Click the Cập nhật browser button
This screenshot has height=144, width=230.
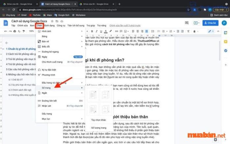click(221, 10)
